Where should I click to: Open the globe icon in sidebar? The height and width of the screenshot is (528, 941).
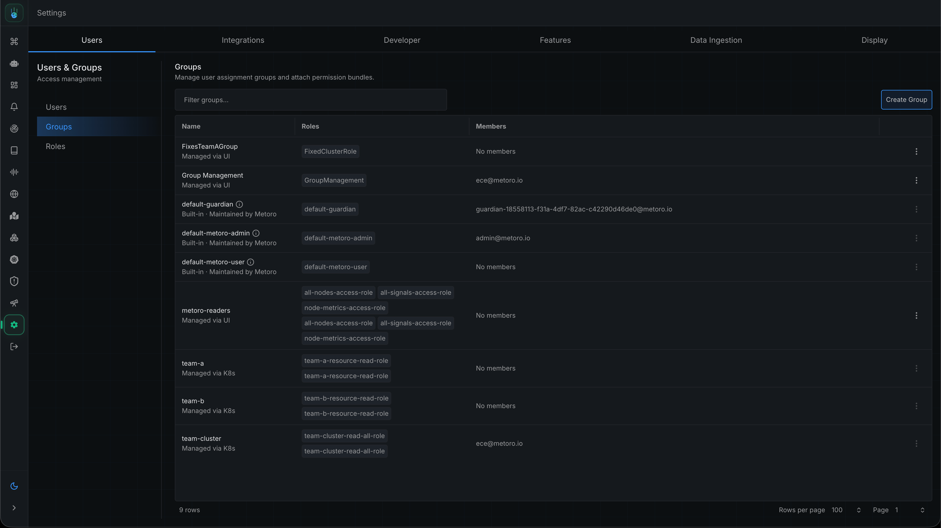point(14,194)
